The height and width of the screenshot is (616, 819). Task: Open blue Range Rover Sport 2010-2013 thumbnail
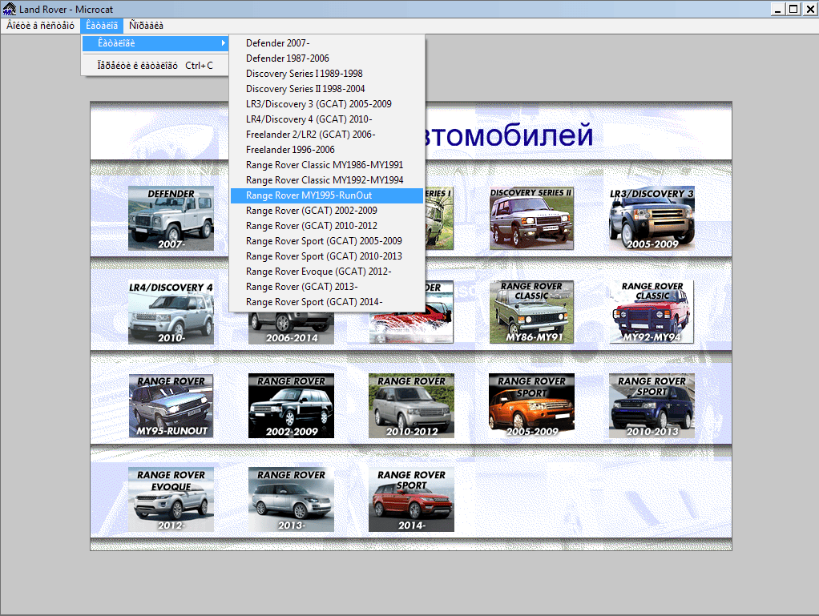click(x=652, y=405)
